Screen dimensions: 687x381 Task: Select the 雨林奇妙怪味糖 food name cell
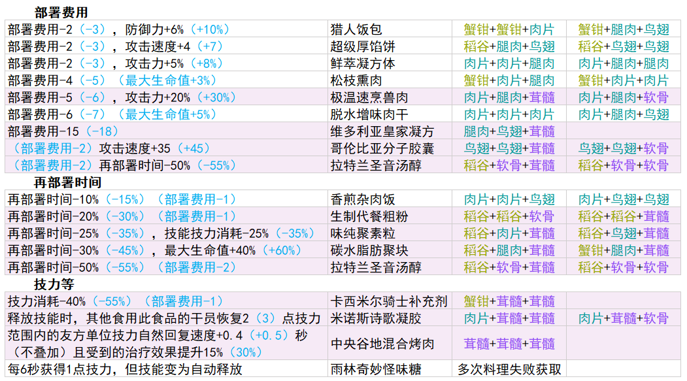click(x=390, y=369)
